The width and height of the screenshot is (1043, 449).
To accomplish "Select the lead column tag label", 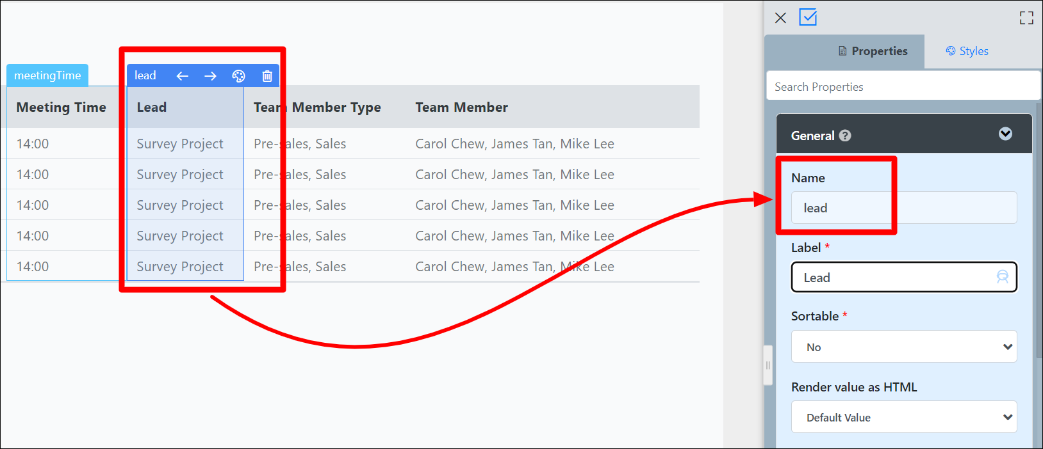I will tap(145, 75).
